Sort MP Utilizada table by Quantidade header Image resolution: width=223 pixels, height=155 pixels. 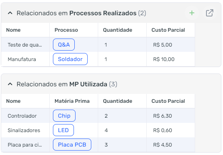pyautogui.click(x=118, y=101)
